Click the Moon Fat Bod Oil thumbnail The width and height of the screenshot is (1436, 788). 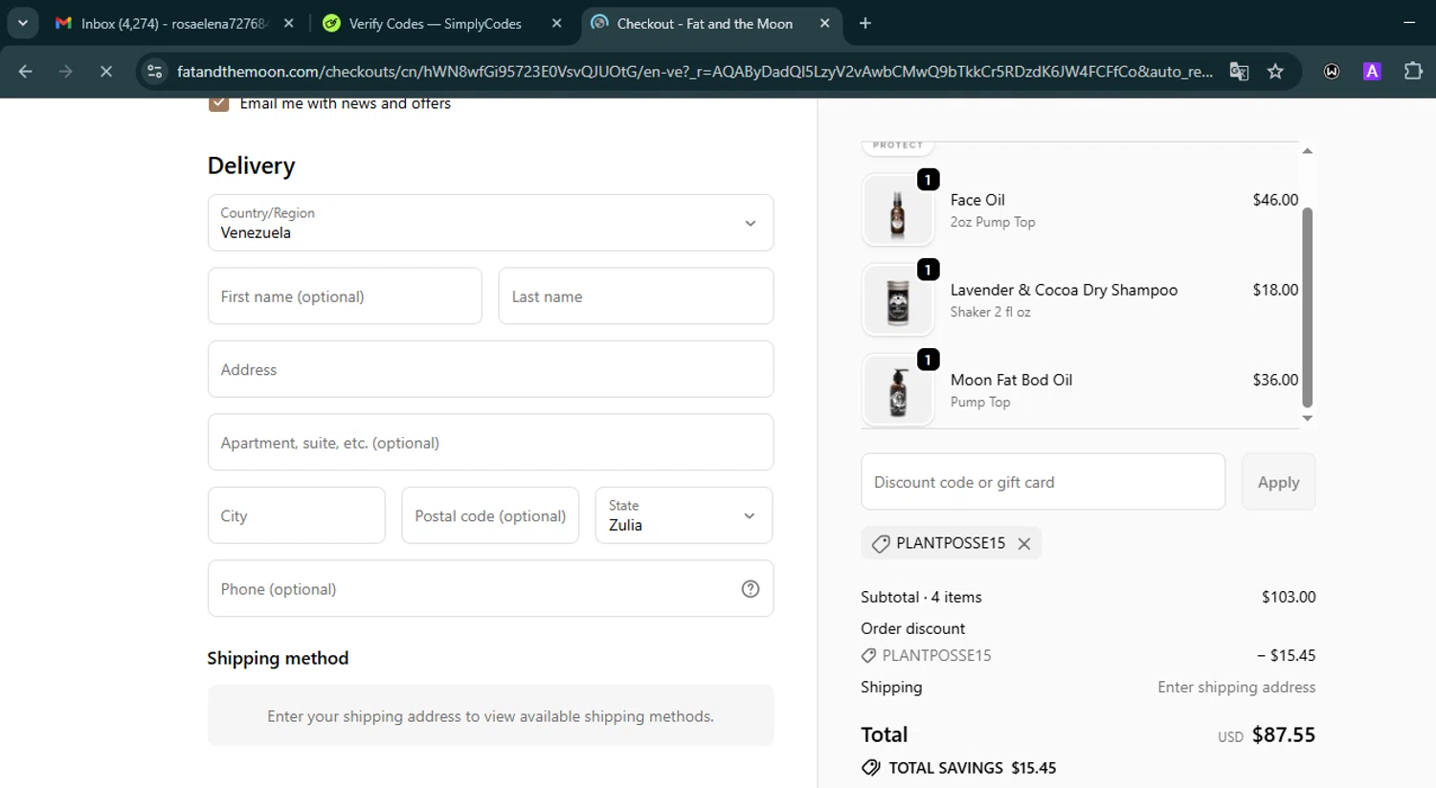898,390
